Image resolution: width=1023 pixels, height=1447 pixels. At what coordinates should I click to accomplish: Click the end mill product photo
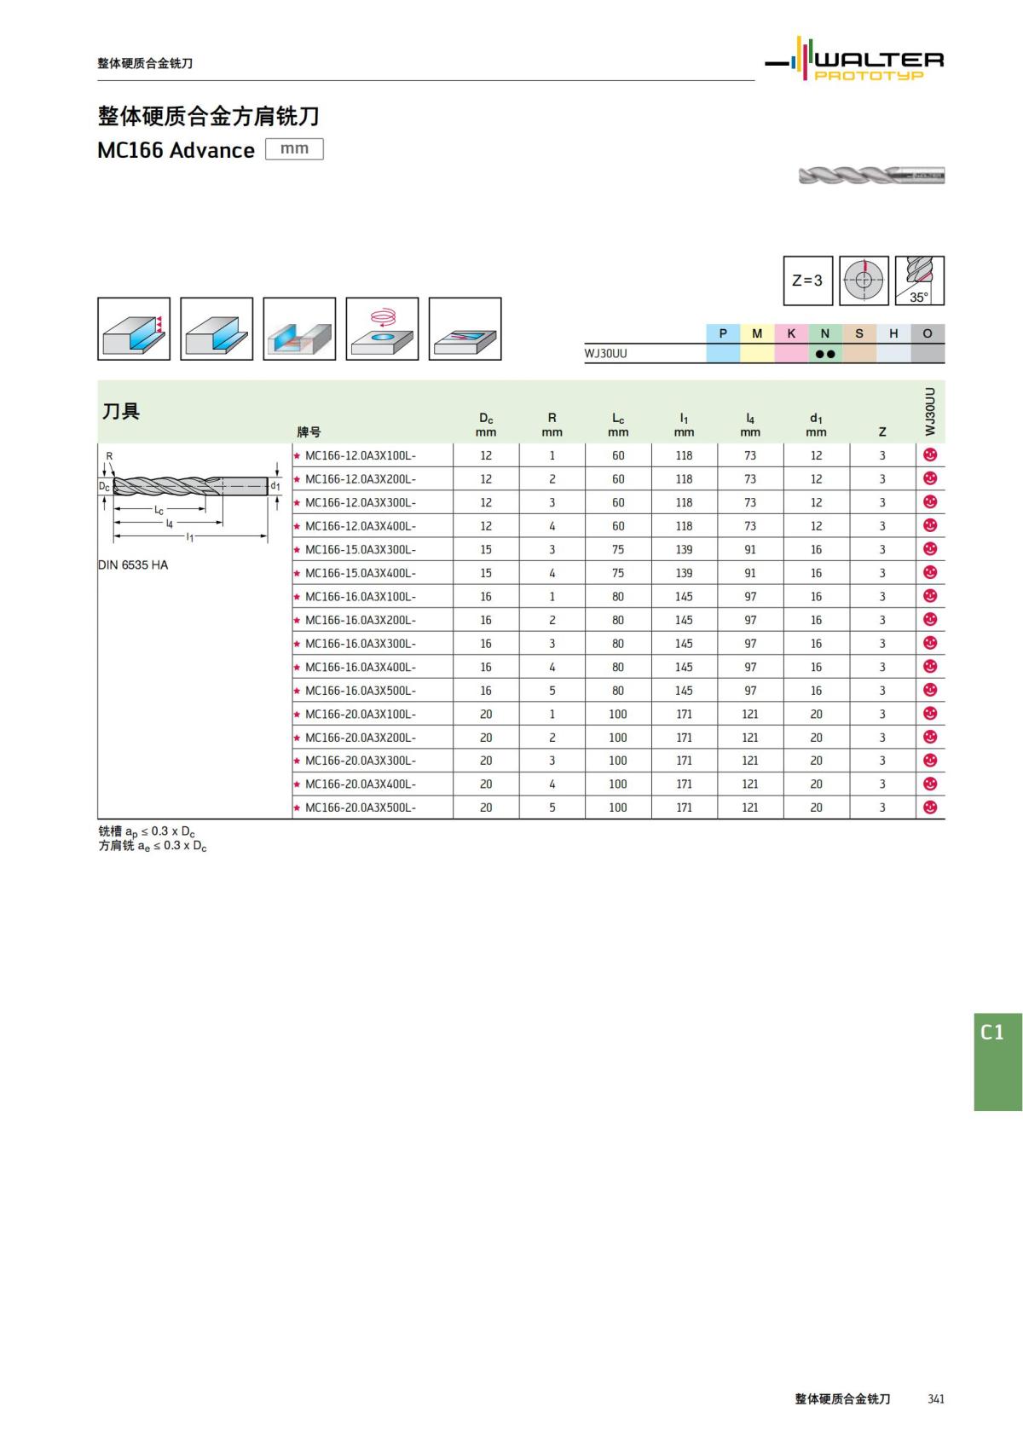871,176
